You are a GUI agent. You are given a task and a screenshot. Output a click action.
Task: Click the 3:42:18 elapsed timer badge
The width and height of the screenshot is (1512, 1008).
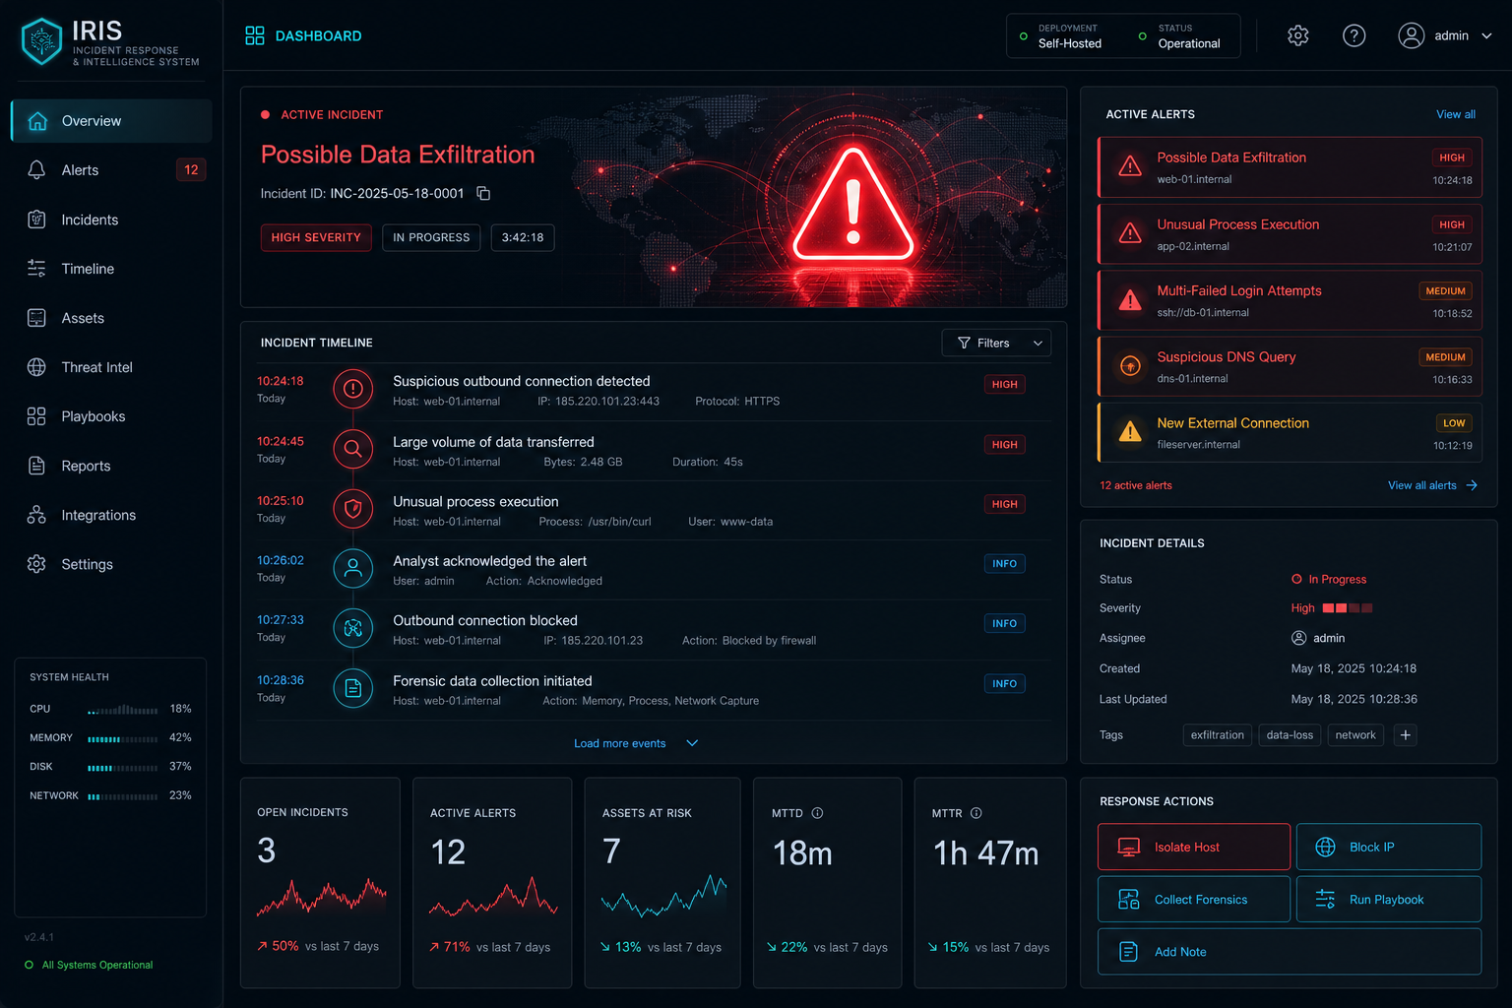point(523,237)
